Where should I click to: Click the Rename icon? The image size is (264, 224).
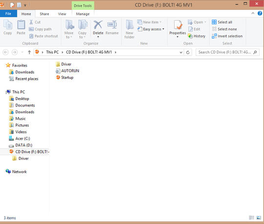112,25
